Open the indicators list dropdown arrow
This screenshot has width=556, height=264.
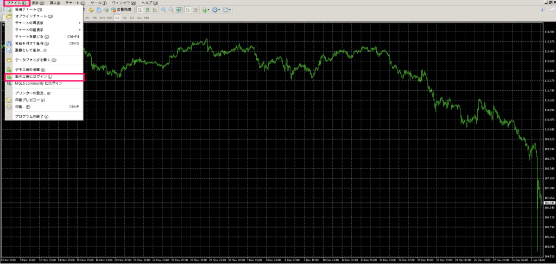208,10
